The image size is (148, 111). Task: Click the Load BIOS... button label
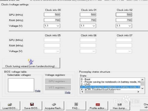[10, 108]
